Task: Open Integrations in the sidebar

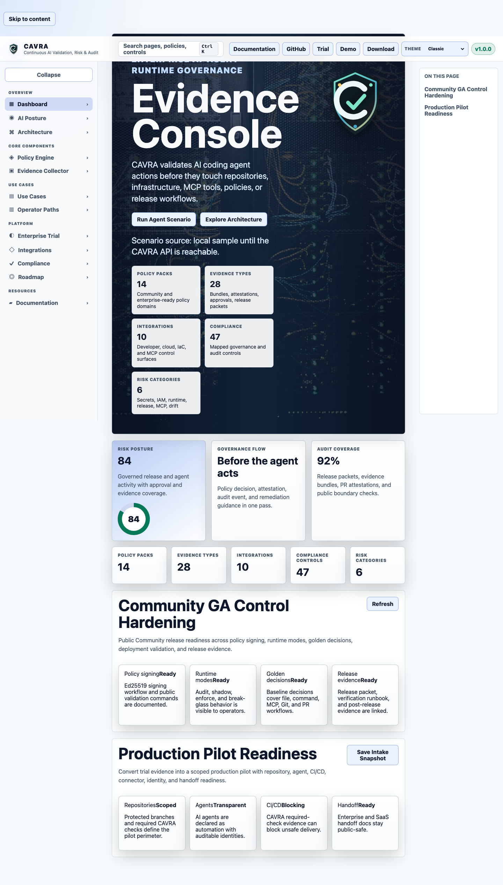Action: [49, 250]
